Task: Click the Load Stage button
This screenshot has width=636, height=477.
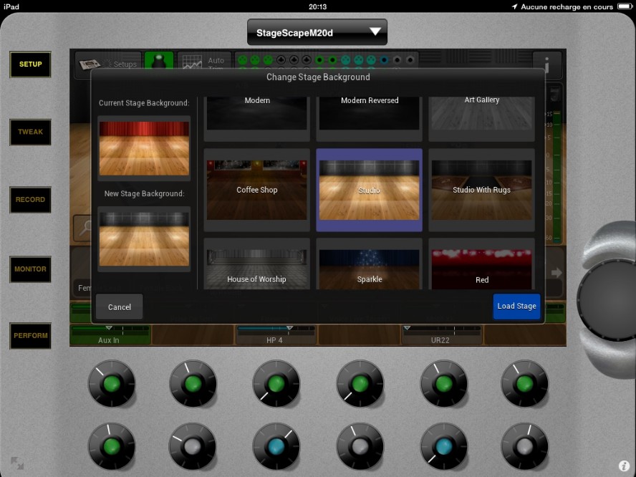Action: pyautogui.click(x=516, y=306)
